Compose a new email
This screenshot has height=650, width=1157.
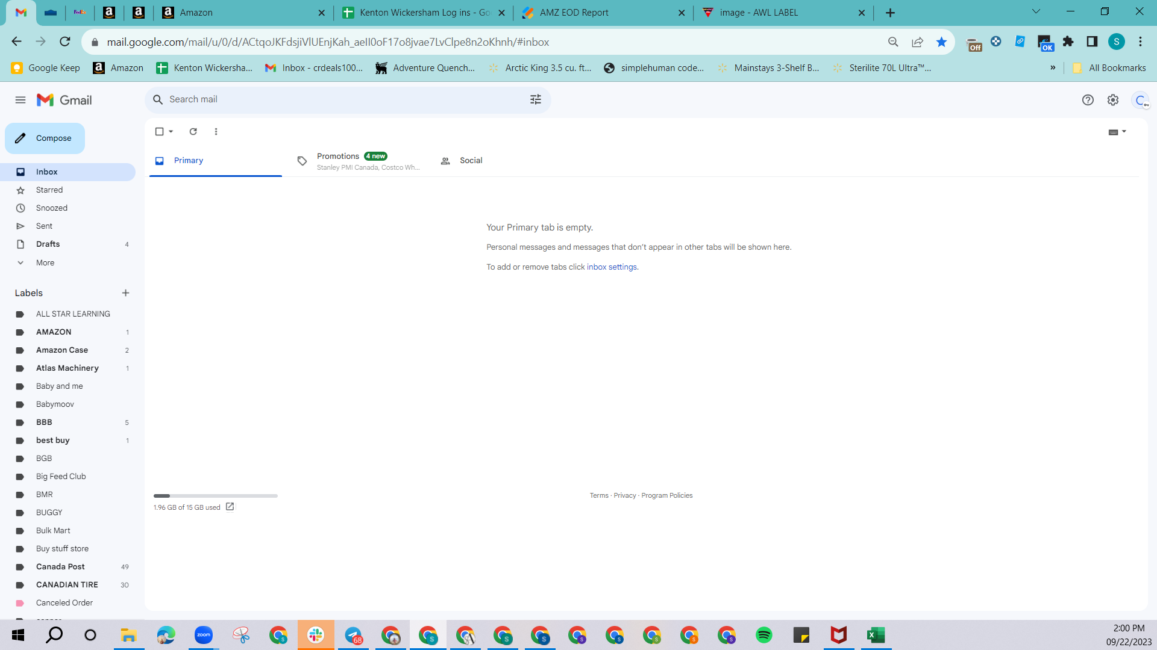(45, 138)
